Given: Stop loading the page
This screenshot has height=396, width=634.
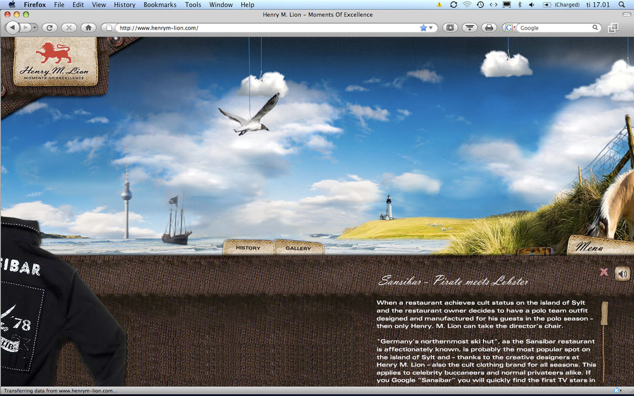Looking at the screenshot, I should pyautogui.click(x=69, y=27).
